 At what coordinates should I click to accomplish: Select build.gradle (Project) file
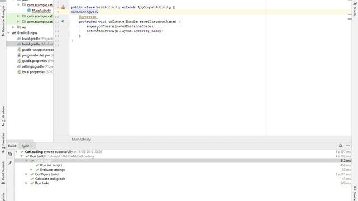coord(37,39)
